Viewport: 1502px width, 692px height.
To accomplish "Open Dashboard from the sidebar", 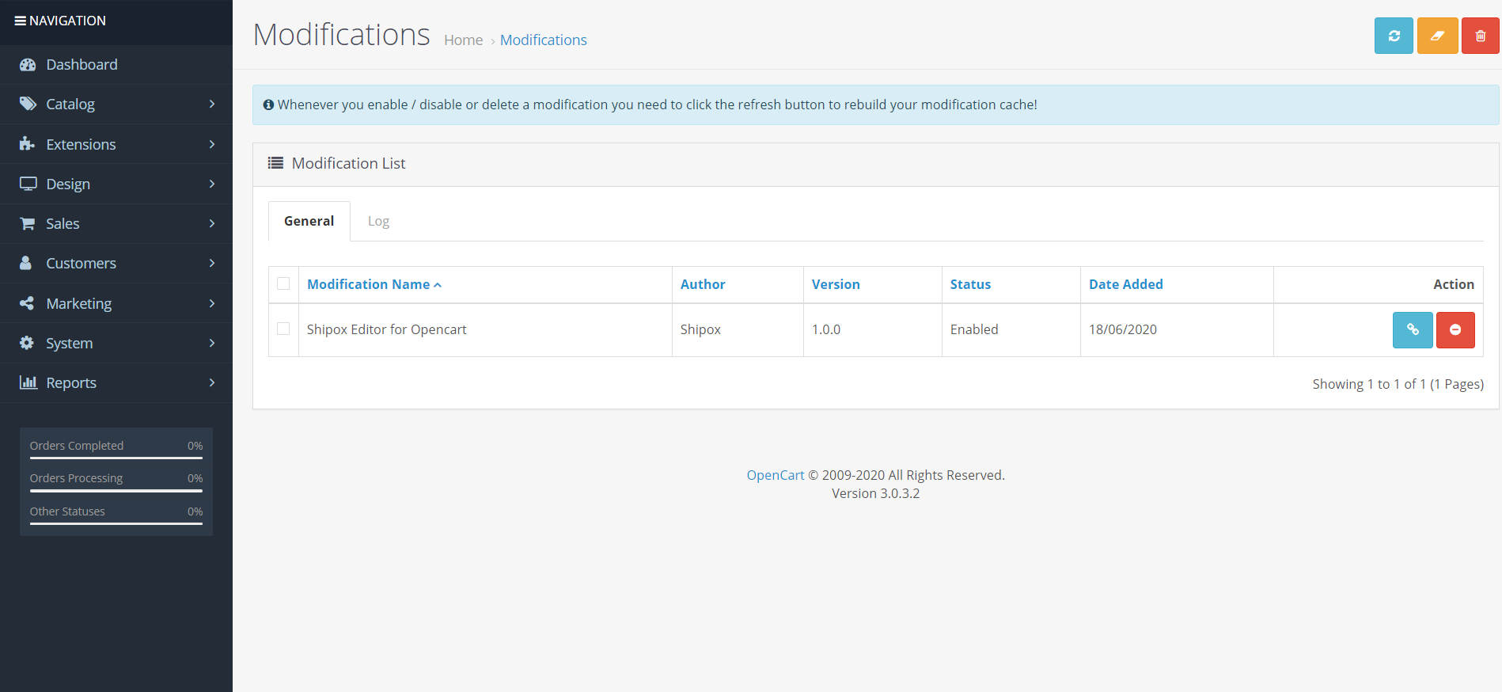I will pyautogui.click(x=116, y=65).
